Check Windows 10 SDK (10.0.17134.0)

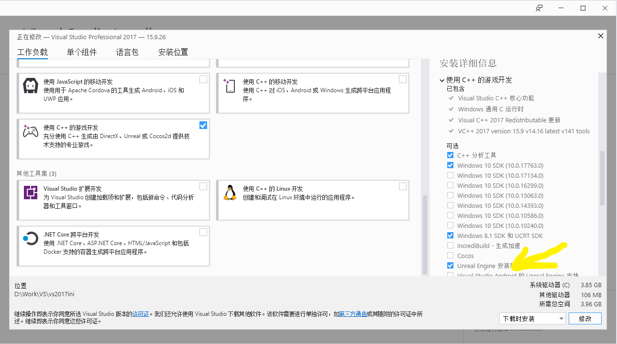[x=450, y=175]
